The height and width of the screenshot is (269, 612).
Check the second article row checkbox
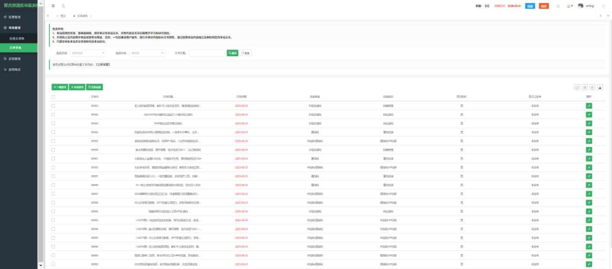54,114
